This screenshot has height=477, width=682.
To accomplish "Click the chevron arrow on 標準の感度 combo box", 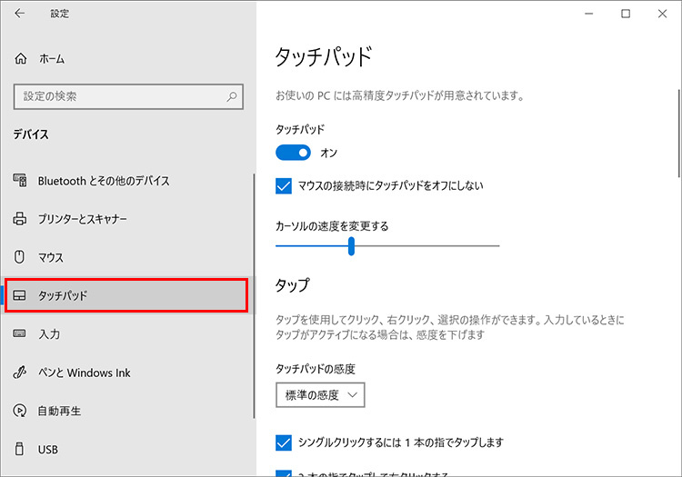I will 353,394.
